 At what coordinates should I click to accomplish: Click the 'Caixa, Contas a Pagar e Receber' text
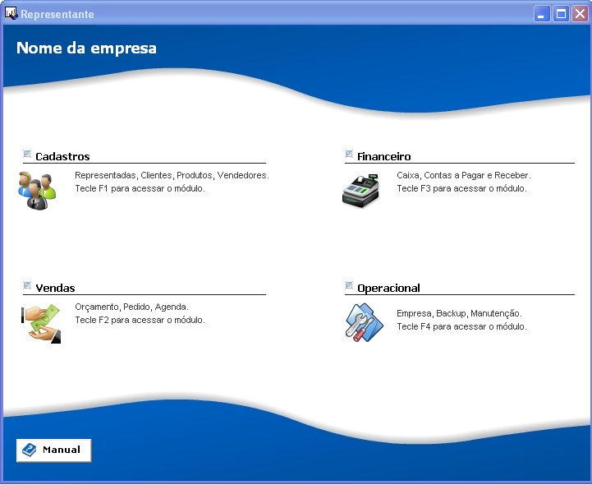coord(463,175)
